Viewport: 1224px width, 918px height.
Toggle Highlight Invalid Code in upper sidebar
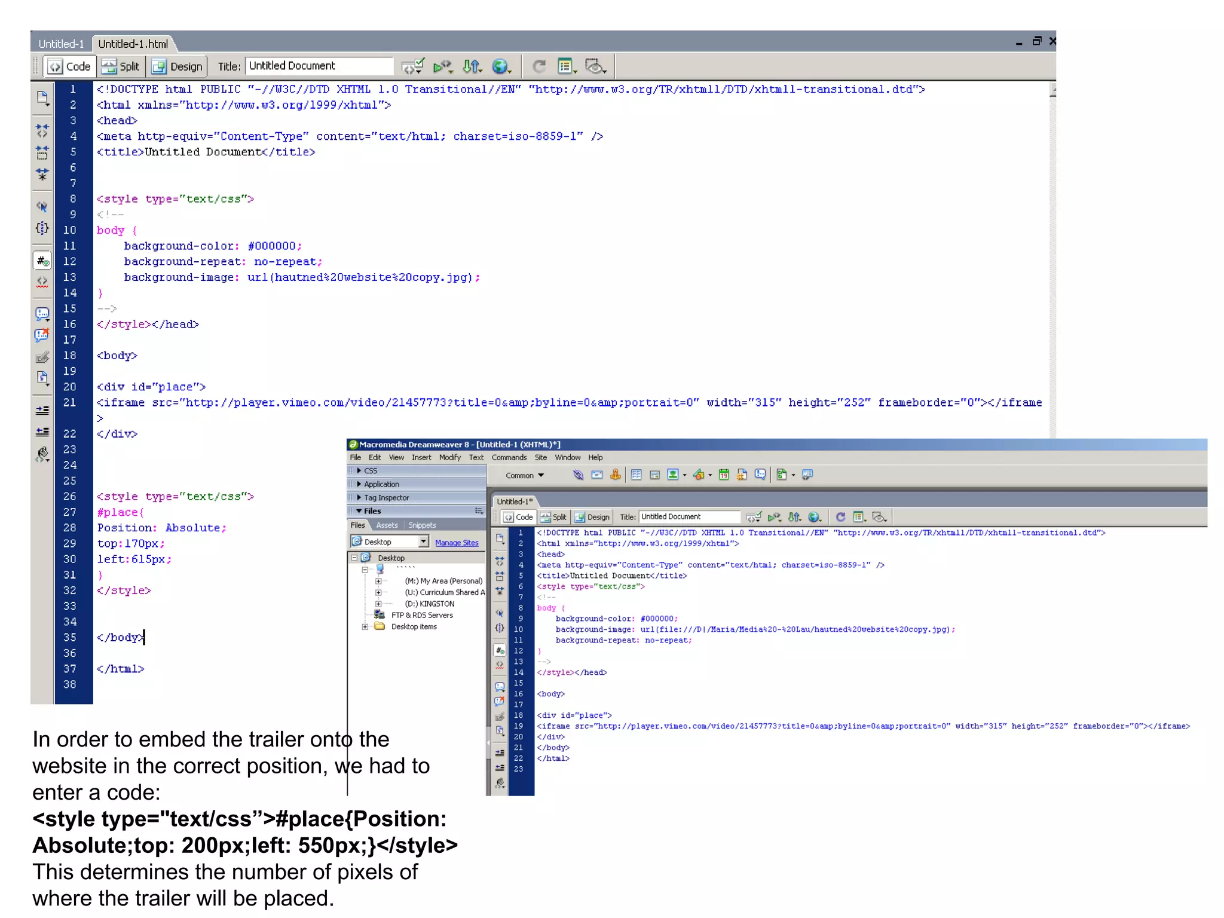[x=42, y=281]
